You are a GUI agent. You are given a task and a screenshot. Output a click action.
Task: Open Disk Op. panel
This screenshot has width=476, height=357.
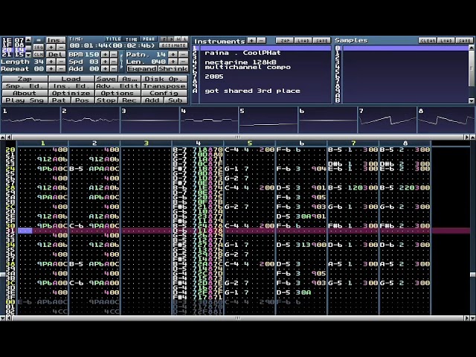[165, 79]
